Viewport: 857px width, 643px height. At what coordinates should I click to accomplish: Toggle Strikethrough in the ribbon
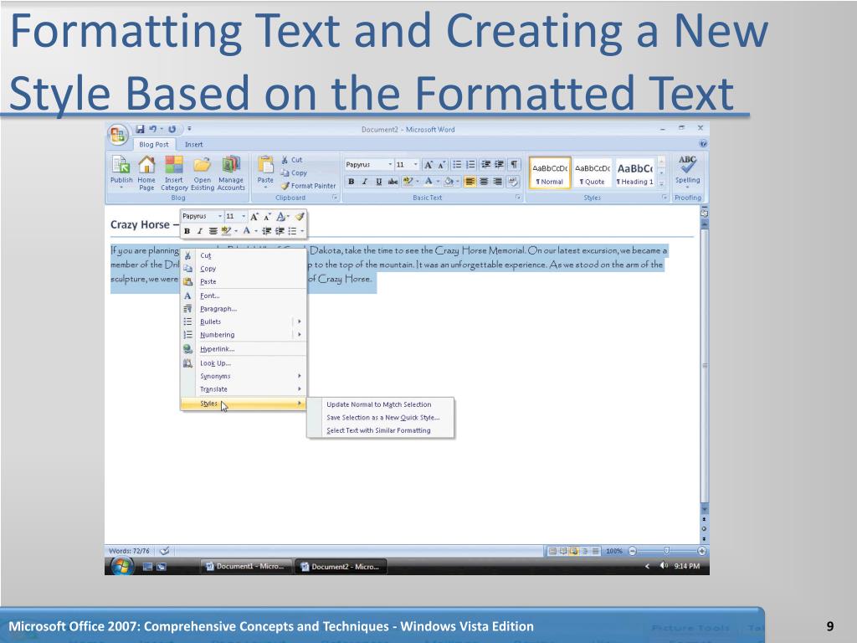393,182
